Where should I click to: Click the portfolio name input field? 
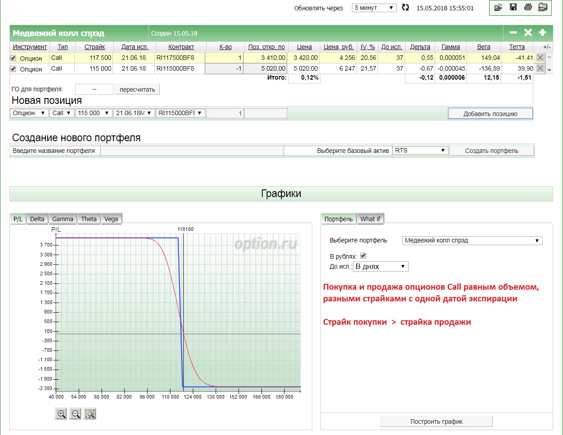point(192,151)
